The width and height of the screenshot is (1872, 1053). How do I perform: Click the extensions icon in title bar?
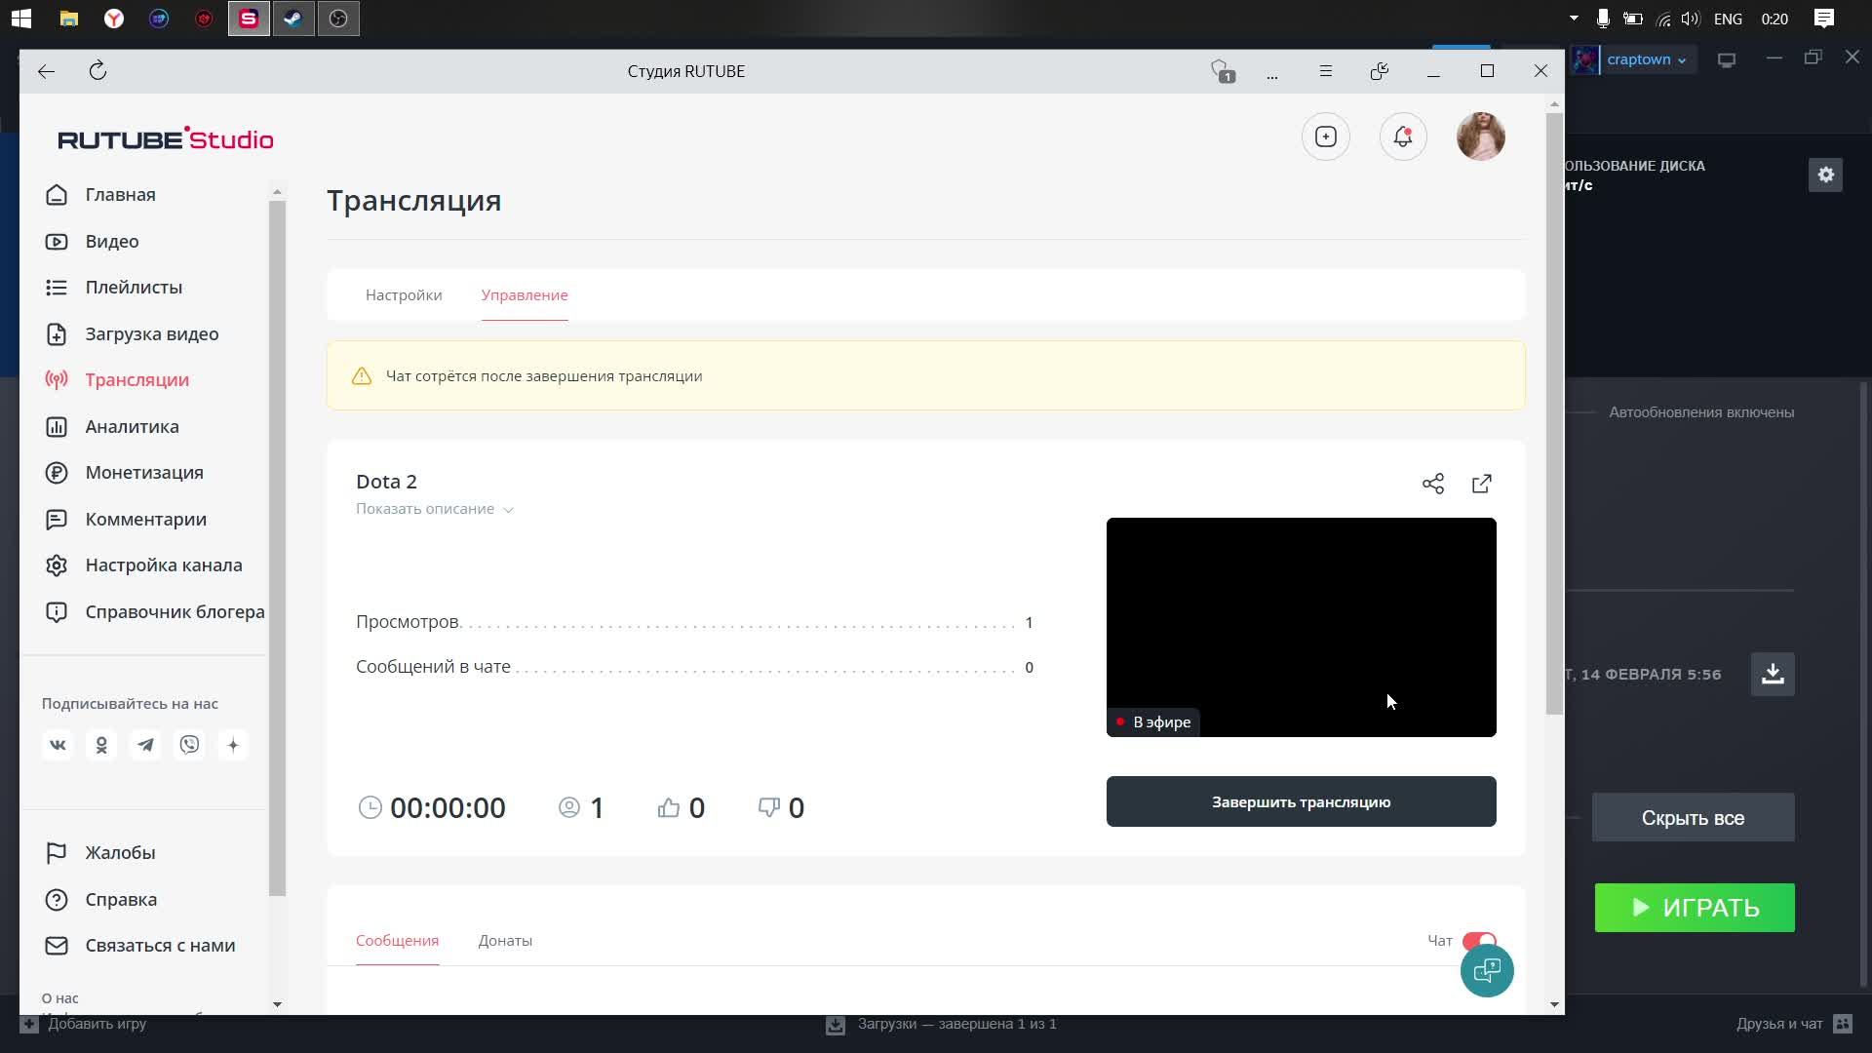1380,71
